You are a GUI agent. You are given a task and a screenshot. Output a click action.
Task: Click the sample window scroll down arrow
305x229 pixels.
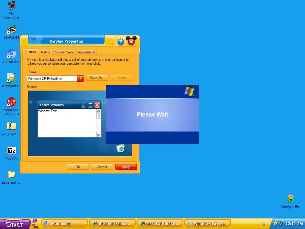click(98, 134)
